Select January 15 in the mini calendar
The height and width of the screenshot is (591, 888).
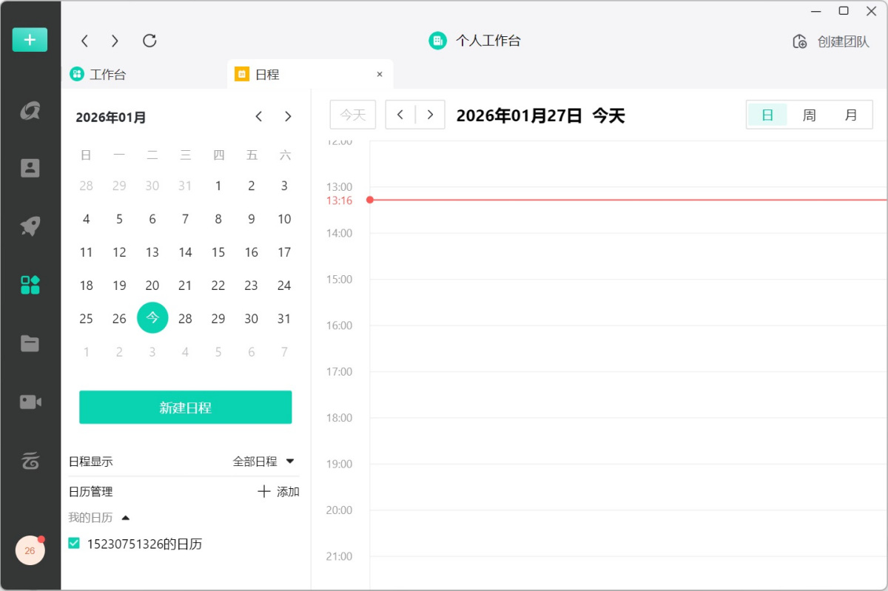click(x=218, y=252)
